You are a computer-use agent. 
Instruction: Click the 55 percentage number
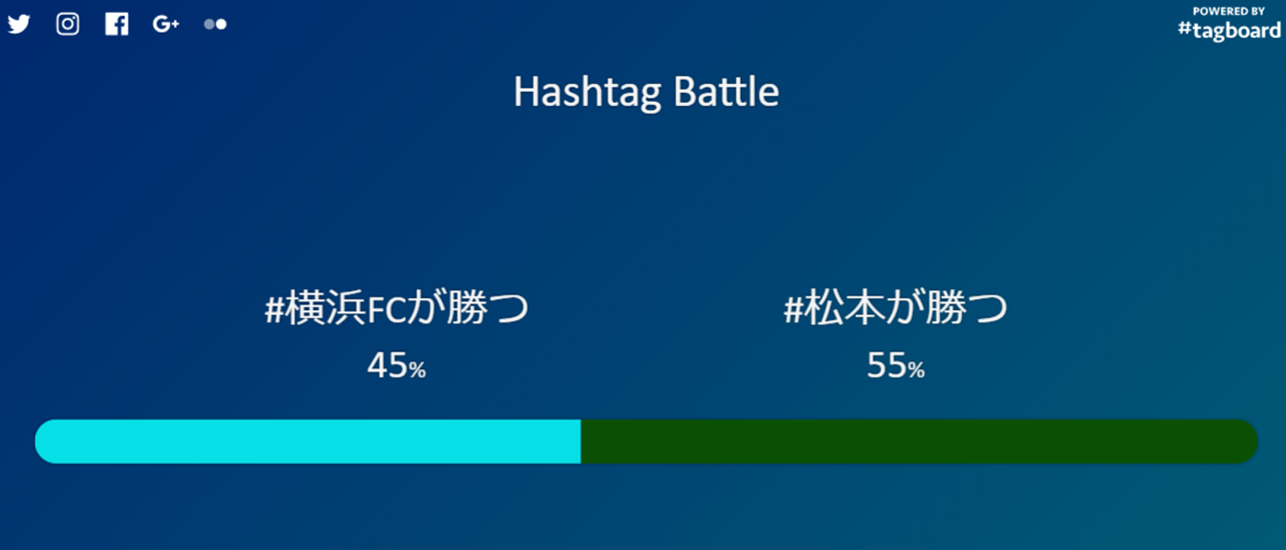tap(887, 365)
